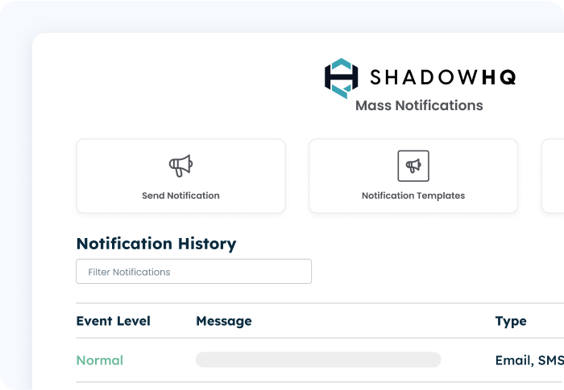The image size is (564, 390).
Task: Click the Message column header
Action: click(x=224, y=321)
